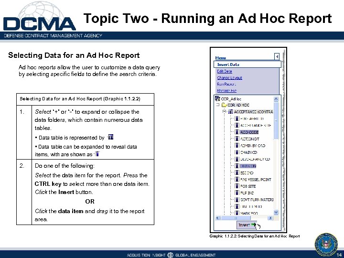Click the tree's vertical scrollbar down arrow
The image size is (344, 258).
276,212
